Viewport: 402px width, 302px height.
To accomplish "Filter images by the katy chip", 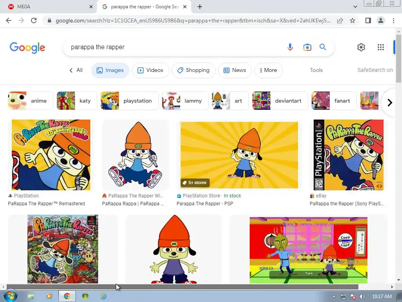I will (x=77, y=101).
